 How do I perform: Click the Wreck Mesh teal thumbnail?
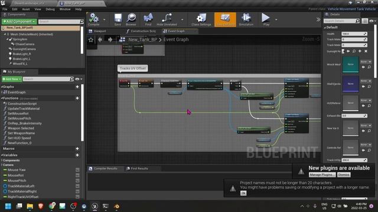[350, 64]
